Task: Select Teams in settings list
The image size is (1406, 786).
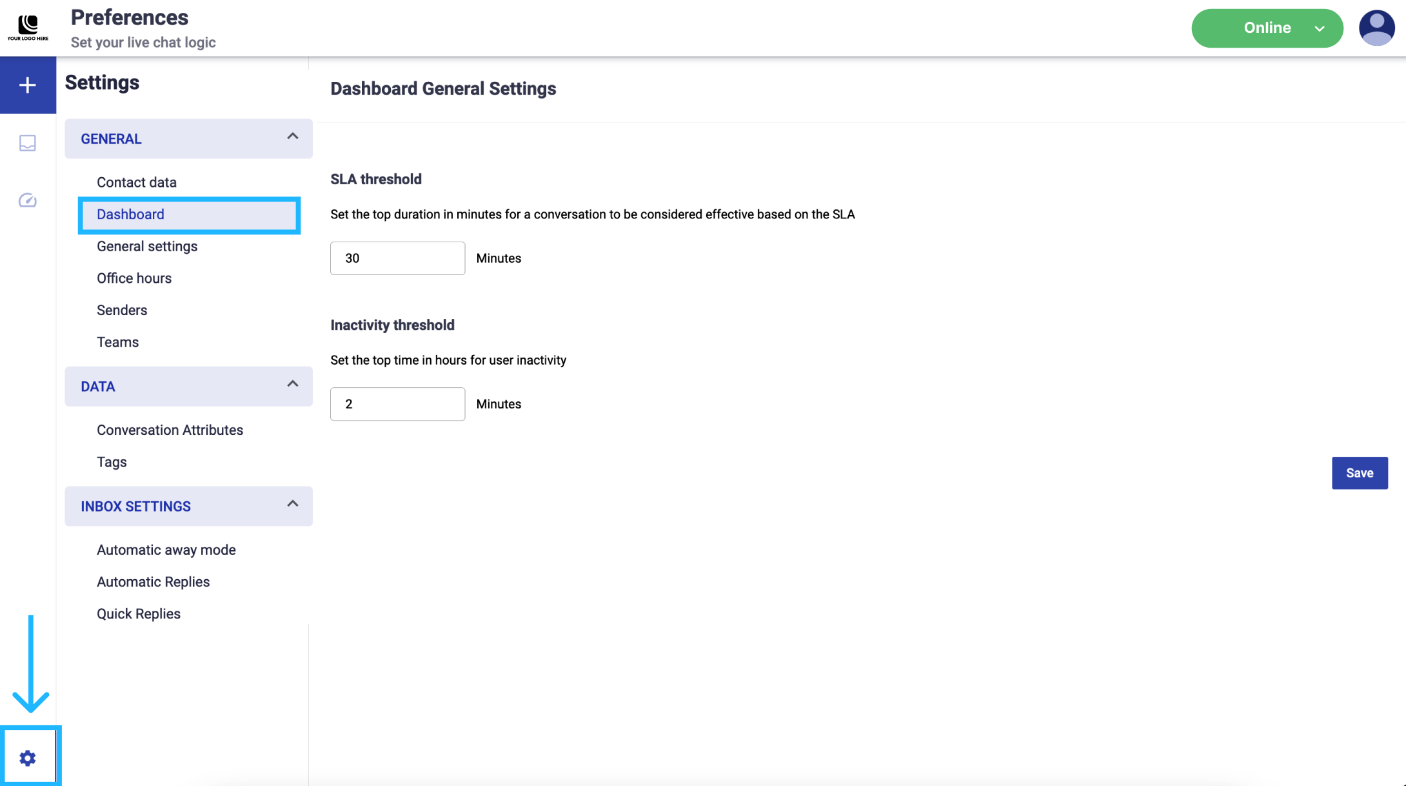Action: pos(117,342)
